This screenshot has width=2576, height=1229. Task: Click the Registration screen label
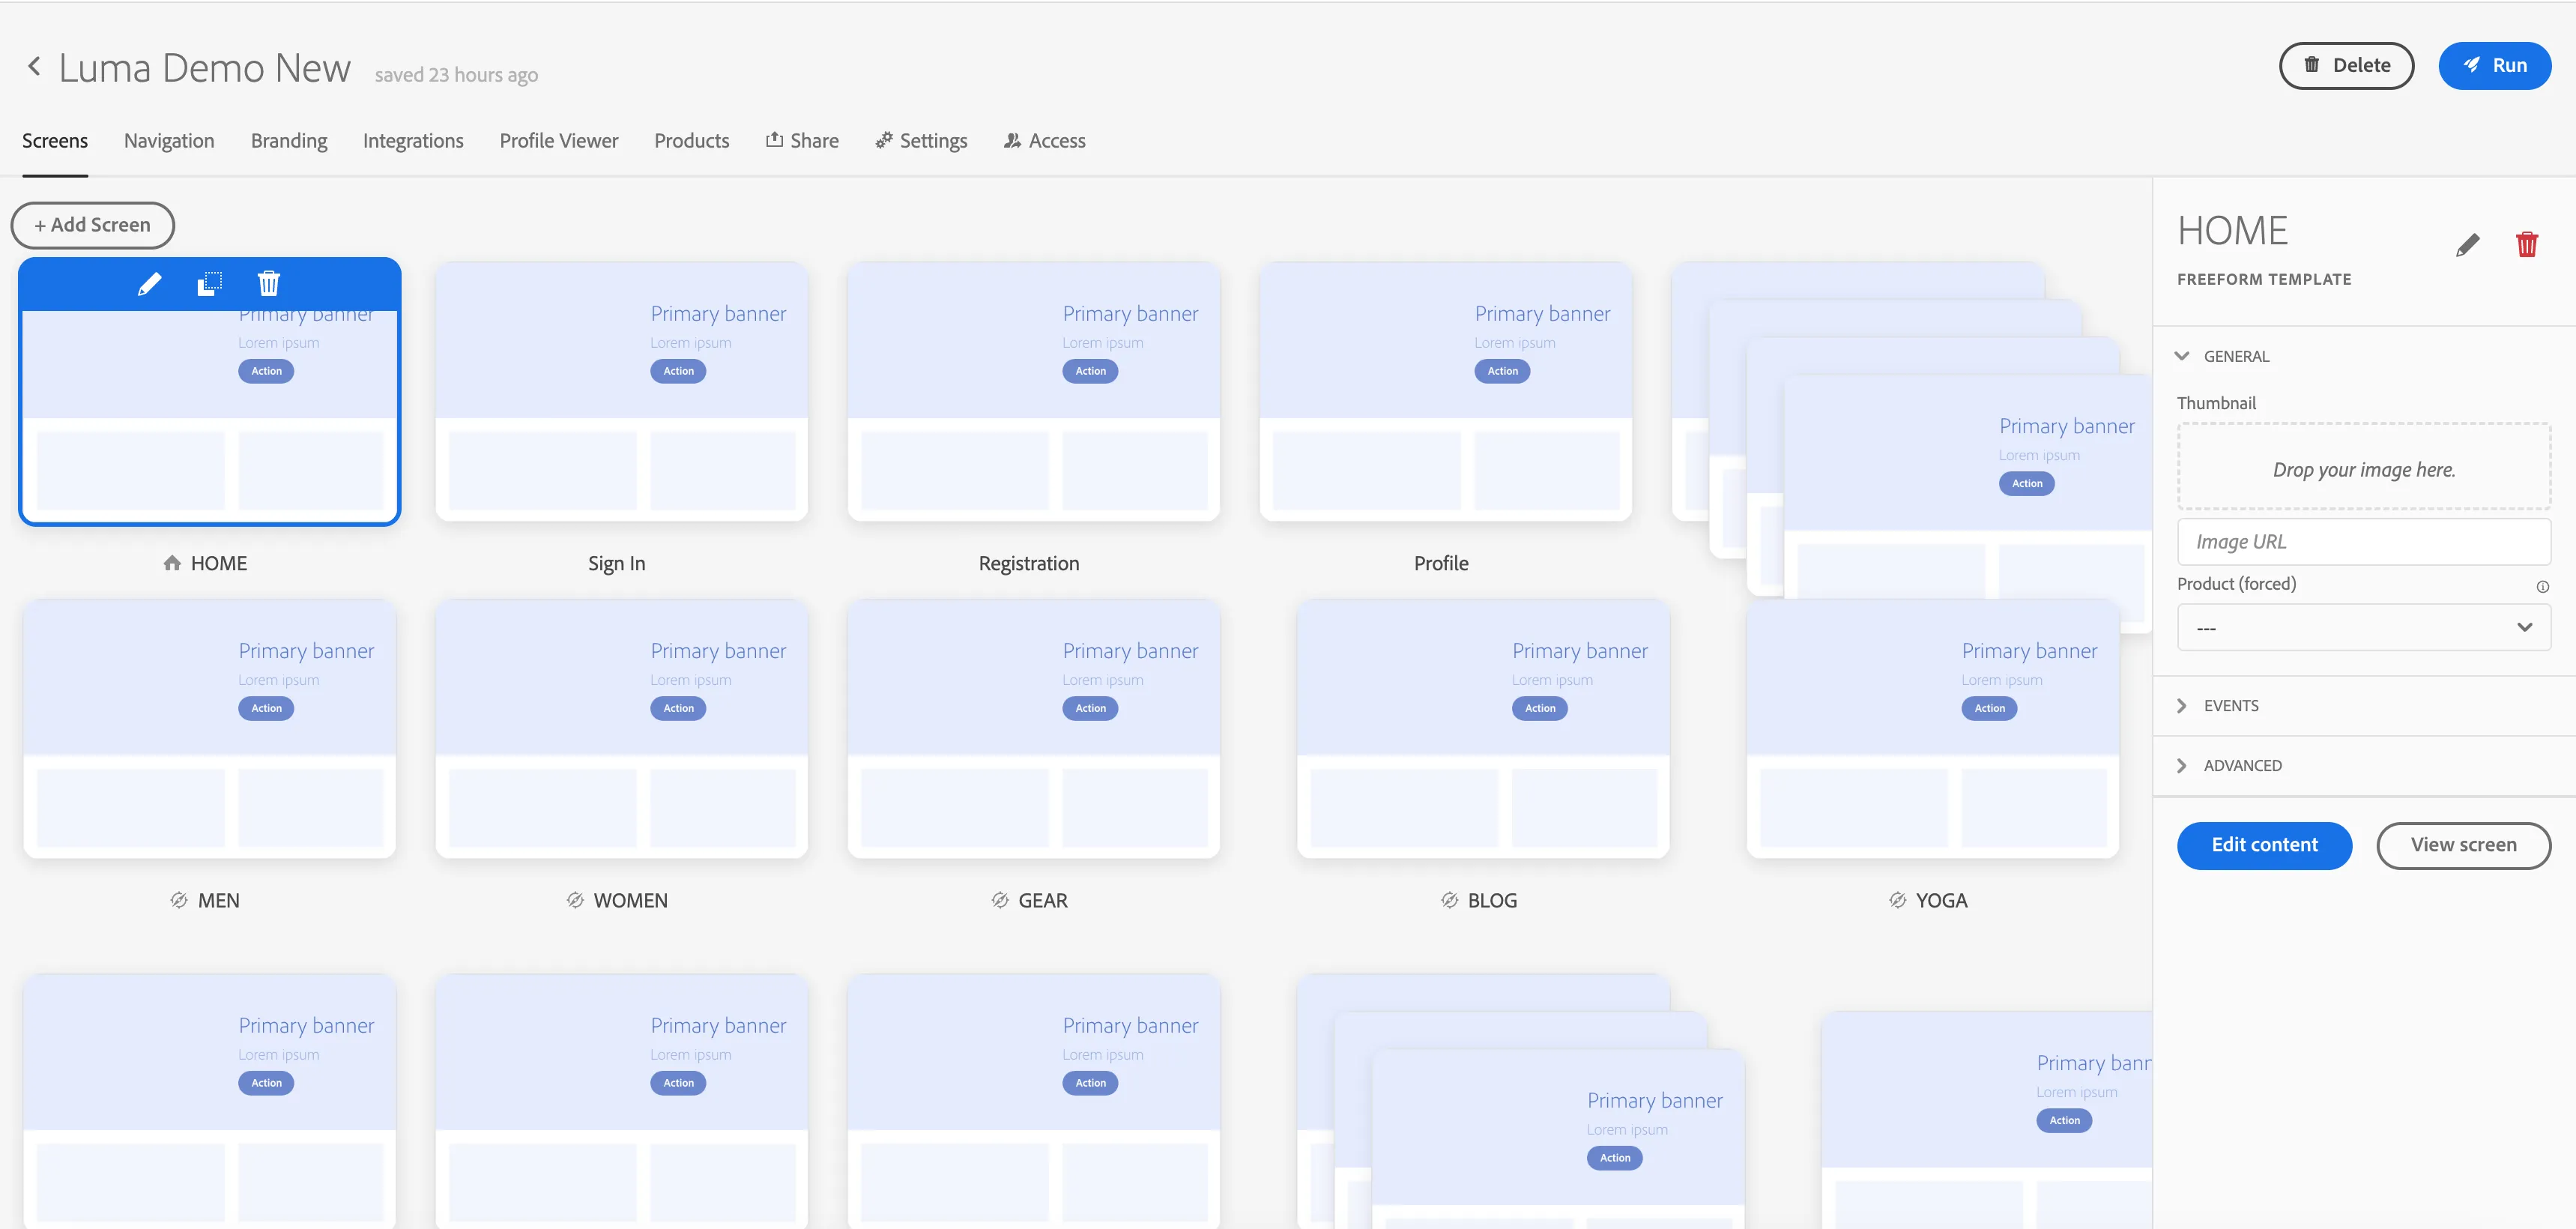tap(1029, 563)
